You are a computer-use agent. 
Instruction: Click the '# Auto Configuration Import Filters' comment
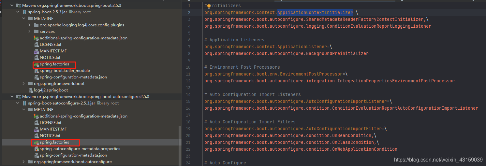coord(250,122)
